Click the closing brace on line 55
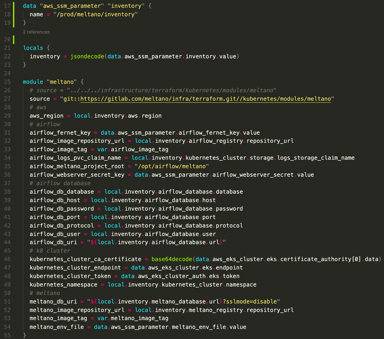384x339 pixels. pyautogui.click(x=25, y=335)
